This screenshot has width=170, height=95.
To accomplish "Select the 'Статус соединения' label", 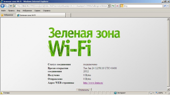I will 59,64.
